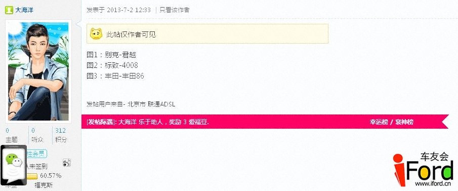Open the 衰神榜 ranking link

pos(404,122)
